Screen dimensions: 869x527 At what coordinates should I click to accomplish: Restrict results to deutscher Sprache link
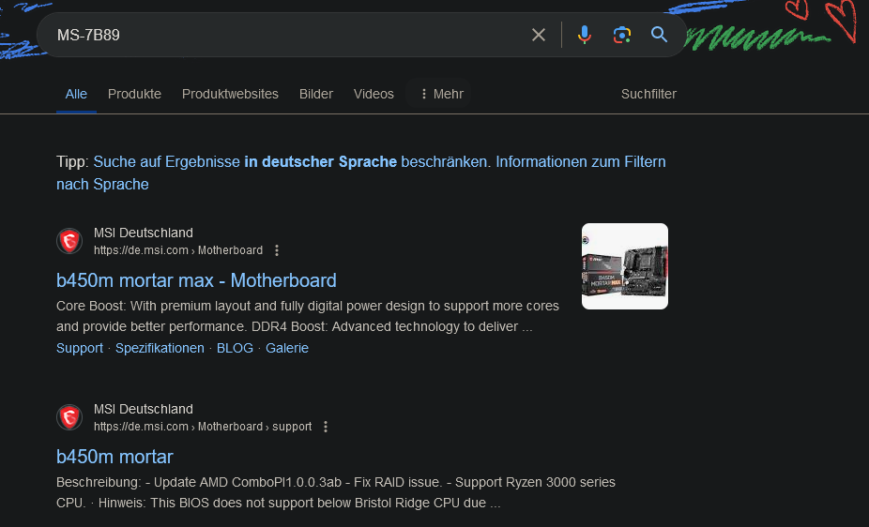coord(292,161)
